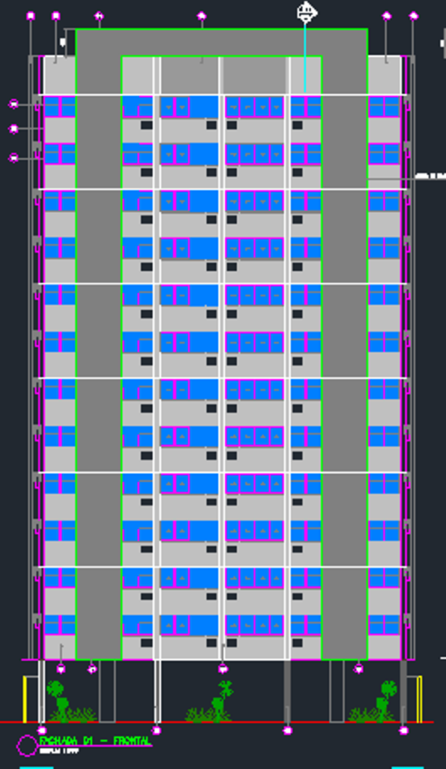Select the topmost magenta level marker on left side

click(x=13, y=104)
